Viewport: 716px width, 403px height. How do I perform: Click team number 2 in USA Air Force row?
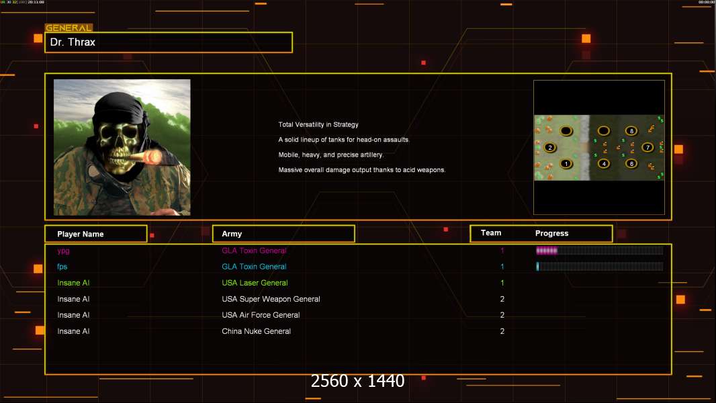pyautogui.click(x=502, y=315)
